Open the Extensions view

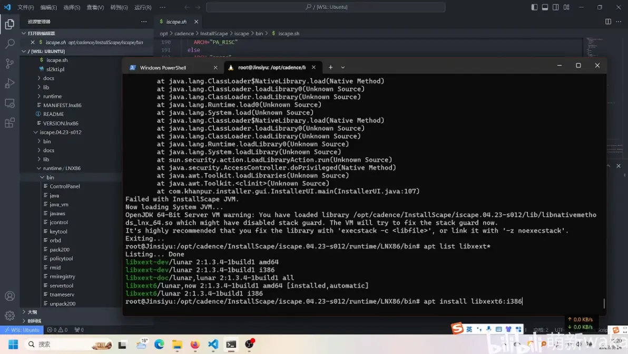[x=9, y=123]
